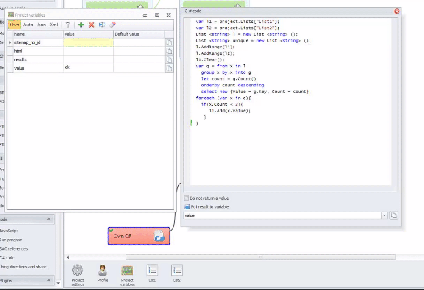Edit the highlighted sitemap_nb_id value cell
Screen dimensions: 424x290
click(x=88, y=42)
